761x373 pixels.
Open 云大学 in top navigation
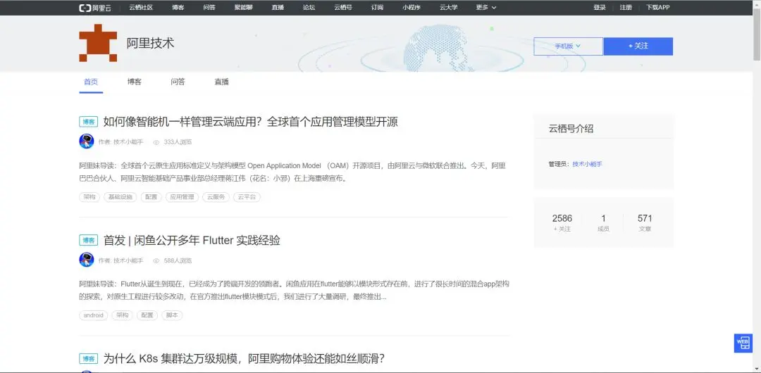point(448,7)
